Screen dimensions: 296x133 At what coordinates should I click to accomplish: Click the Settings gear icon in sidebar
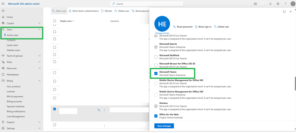3,128
